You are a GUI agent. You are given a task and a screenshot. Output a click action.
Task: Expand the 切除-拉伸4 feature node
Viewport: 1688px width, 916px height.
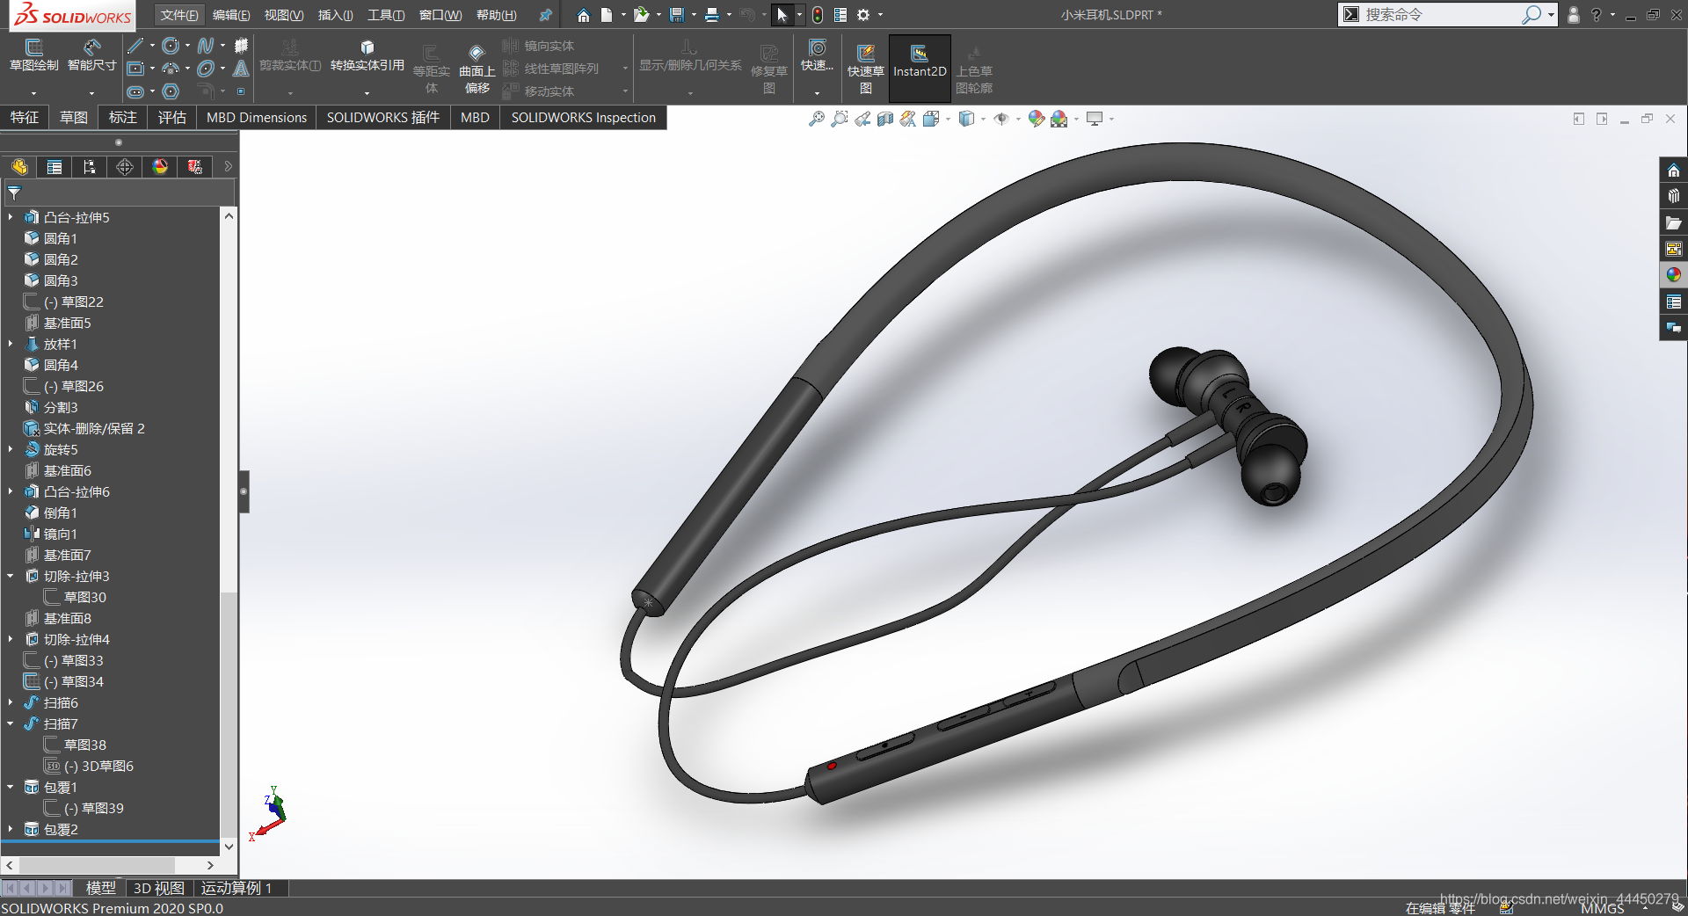(11, 639)
